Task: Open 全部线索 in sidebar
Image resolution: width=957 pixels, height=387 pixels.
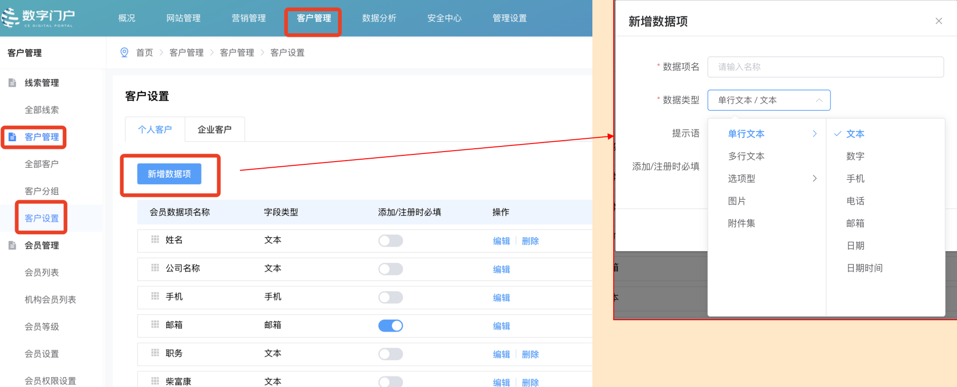Action: coord(42,110)
